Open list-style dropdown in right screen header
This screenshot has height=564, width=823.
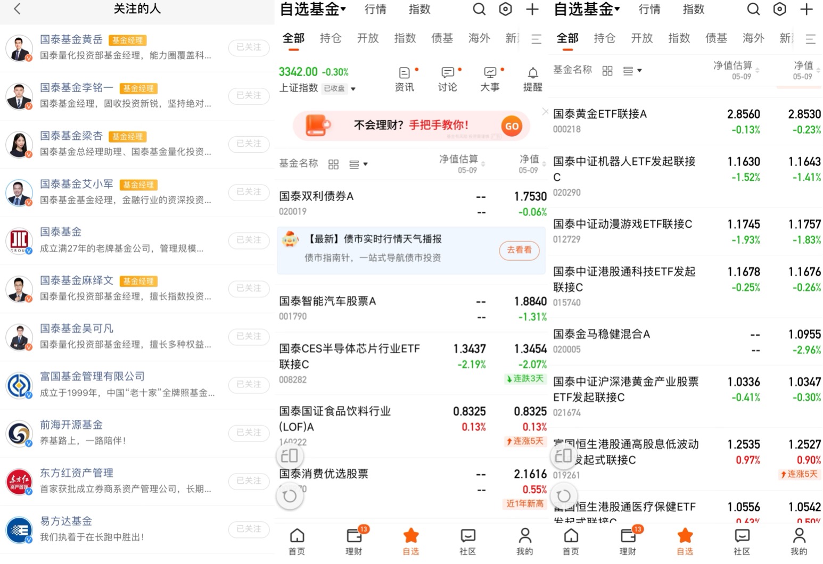pos(632,71)
